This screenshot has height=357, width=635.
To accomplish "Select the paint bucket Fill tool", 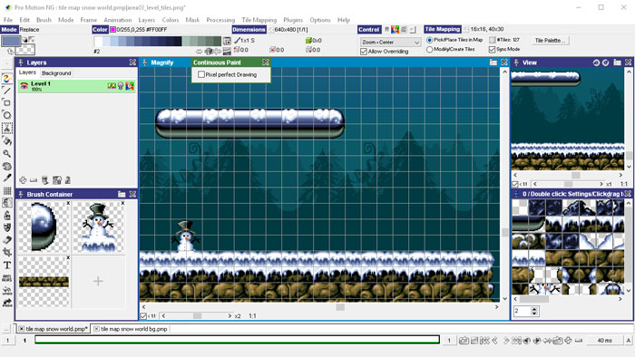I will click(x=7, y=140).
